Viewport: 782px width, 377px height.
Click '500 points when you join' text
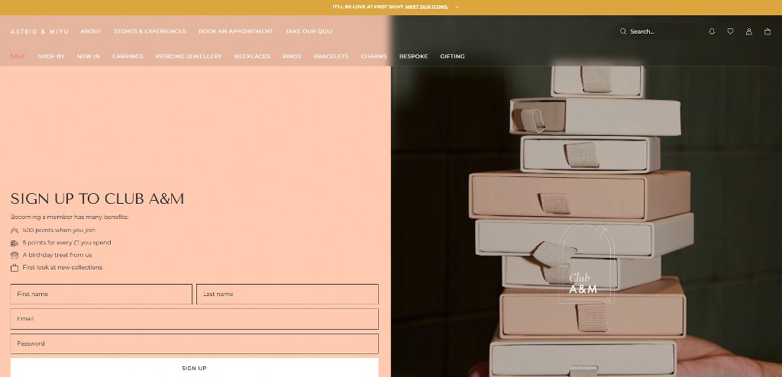(x=59, y=230)
